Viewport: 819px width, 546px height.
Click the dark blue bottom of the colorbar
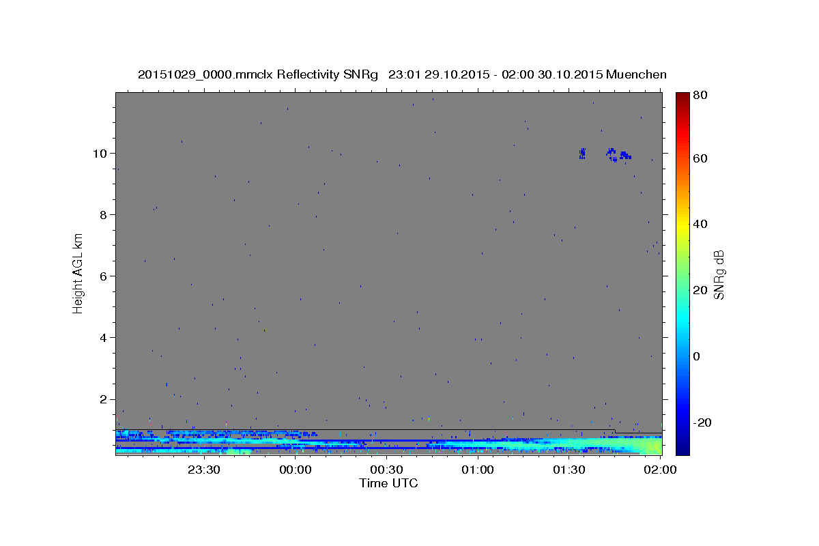(682, 447)
